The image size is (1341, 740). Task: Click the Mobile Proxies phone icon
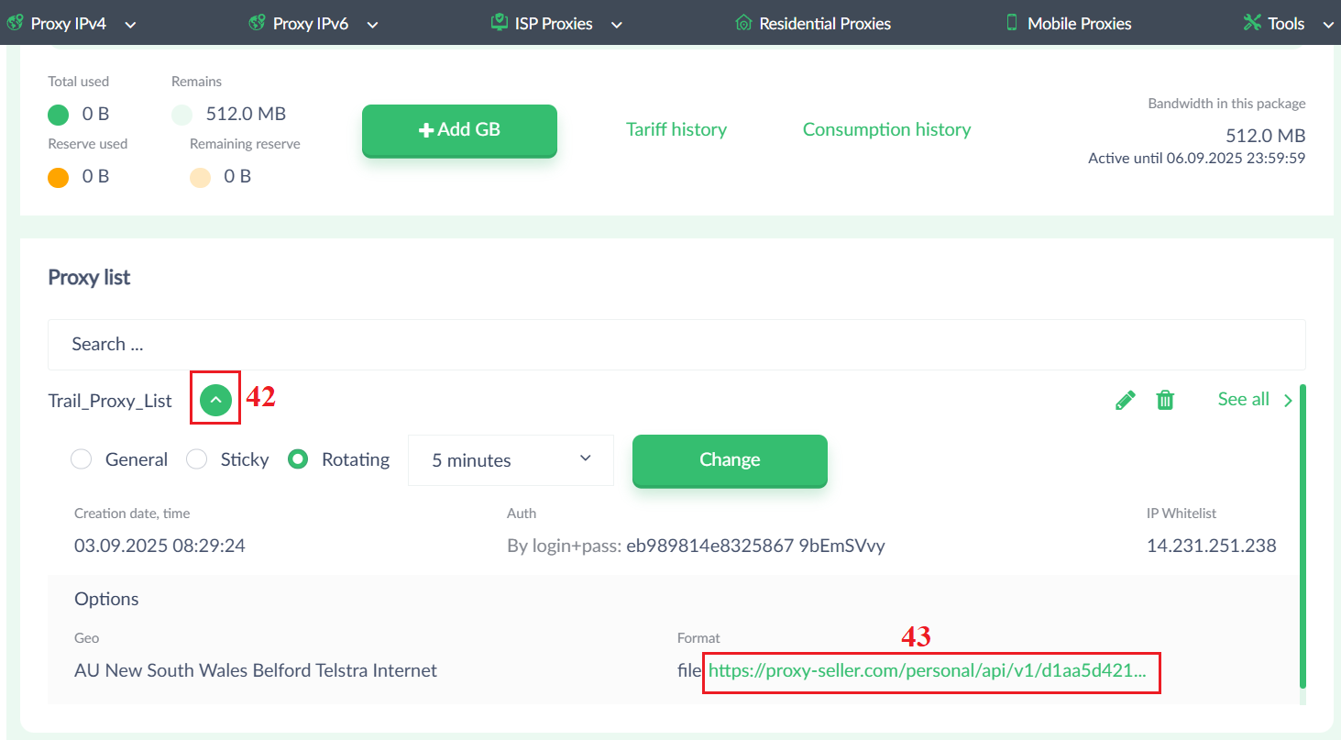(x=1012, y=23)
